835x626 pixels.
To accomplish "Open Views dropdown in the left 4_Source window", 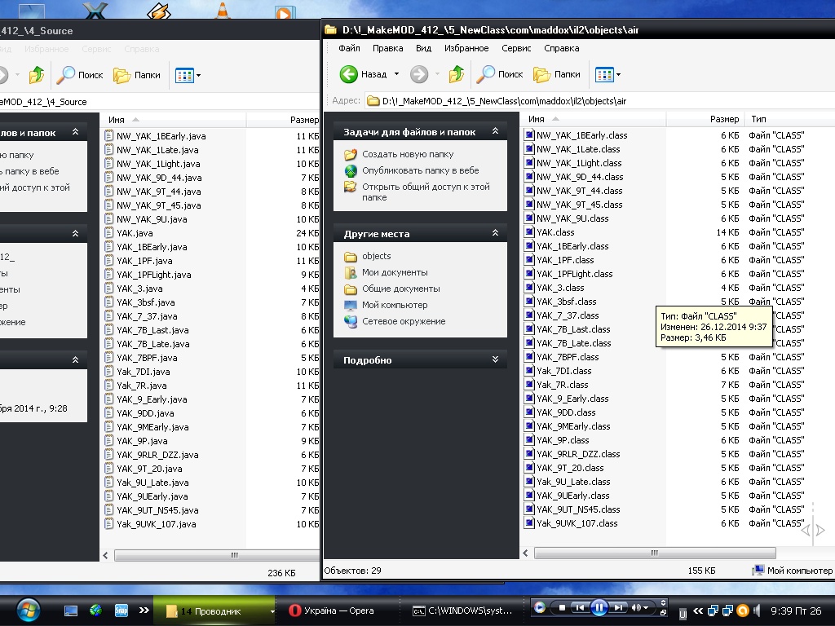I will coord(188,75).
